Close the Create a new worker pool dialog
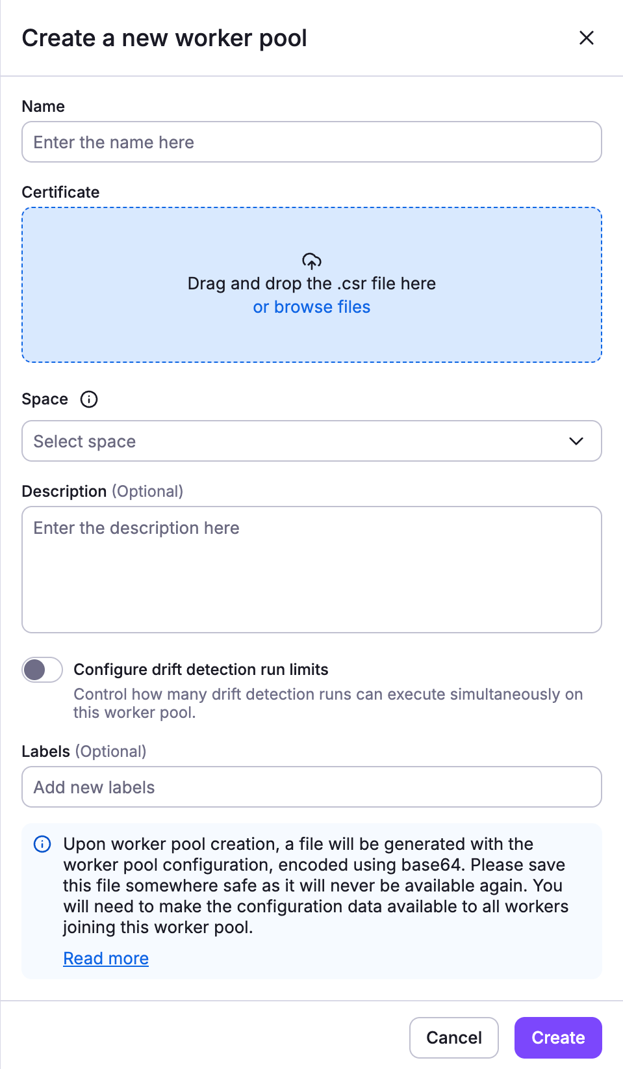This screenshot has width=623, height=1069. 586,38
